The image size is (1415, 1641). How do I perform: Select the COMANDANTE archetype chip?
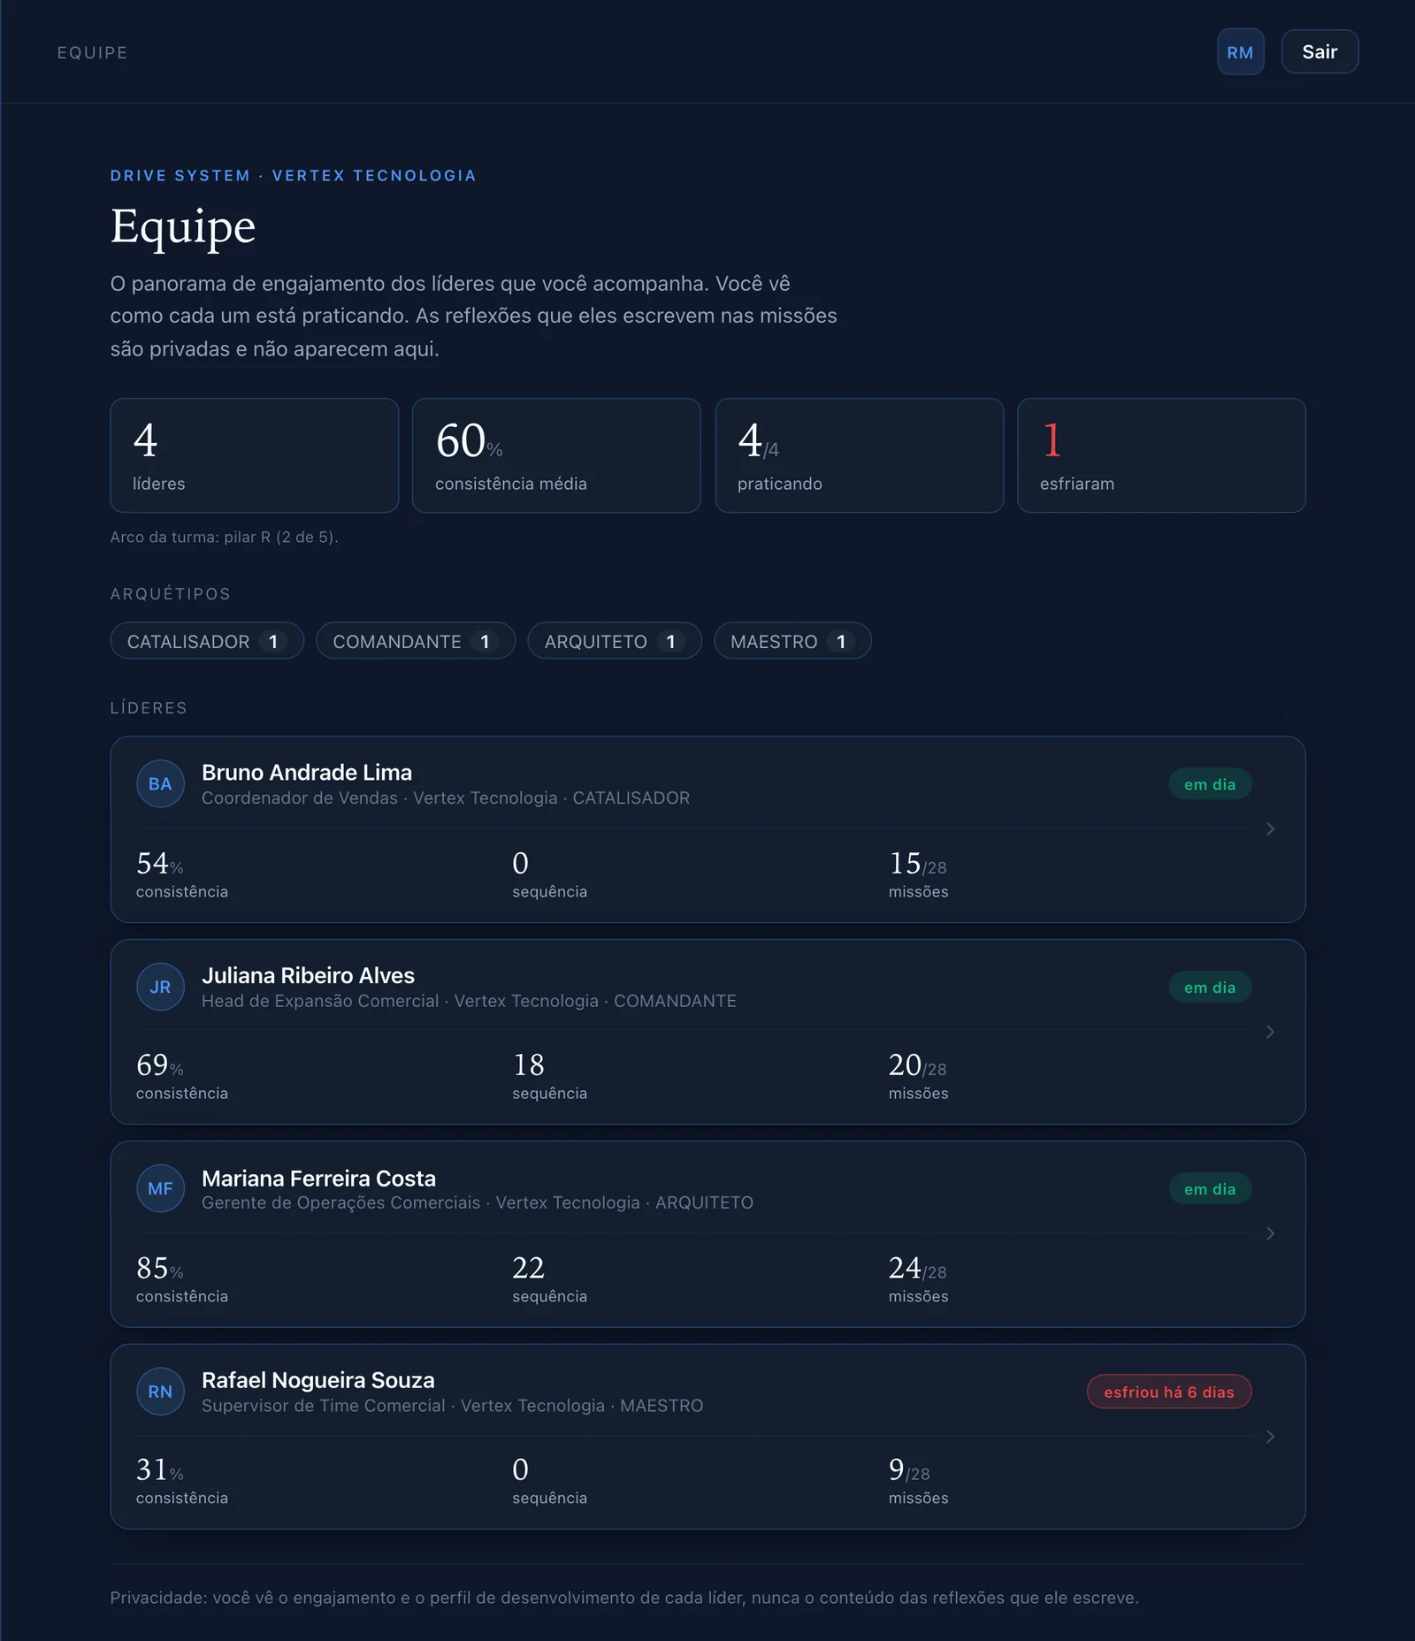point(416,641)
